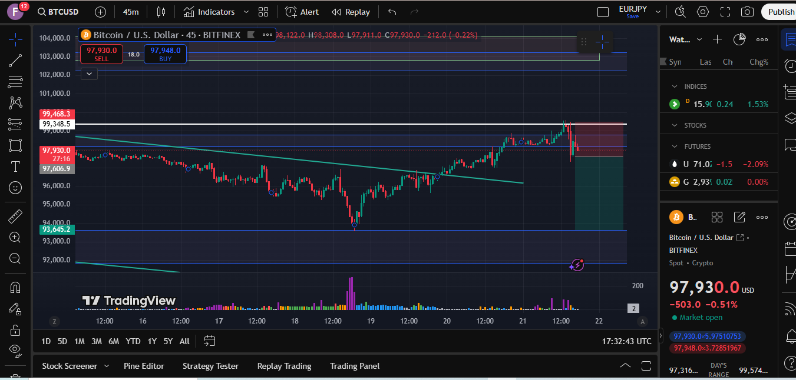Image resolution: width=796 pixels, height=380 pixels.
Task: Undo the last chart action
Action: (x=392, y=12)
